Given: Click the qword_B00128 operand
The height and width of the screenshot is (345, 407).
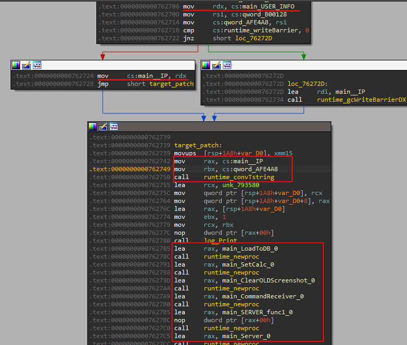Looking at the screenshot, I should coord(265,14).
